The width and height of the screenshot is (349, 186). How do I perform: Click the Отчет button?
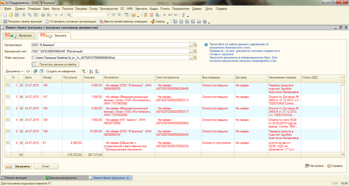[46, 166]
